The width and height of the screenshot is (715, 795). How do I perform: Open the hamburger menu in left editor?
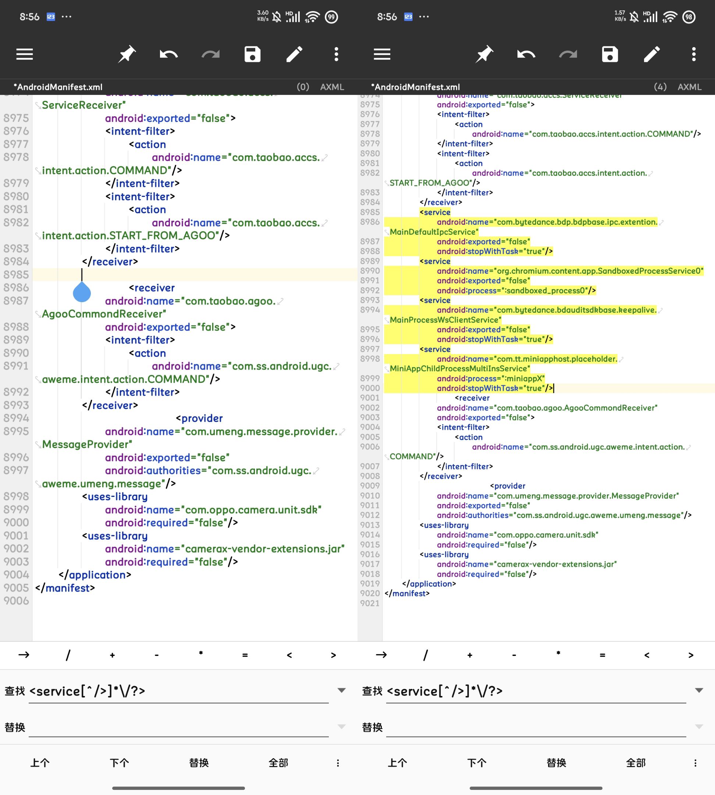click(x=24, y=54)
